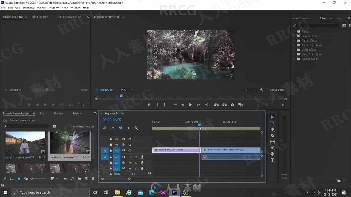Select the Hand tool
Screen dimensions: 351x197
point(272,154)
